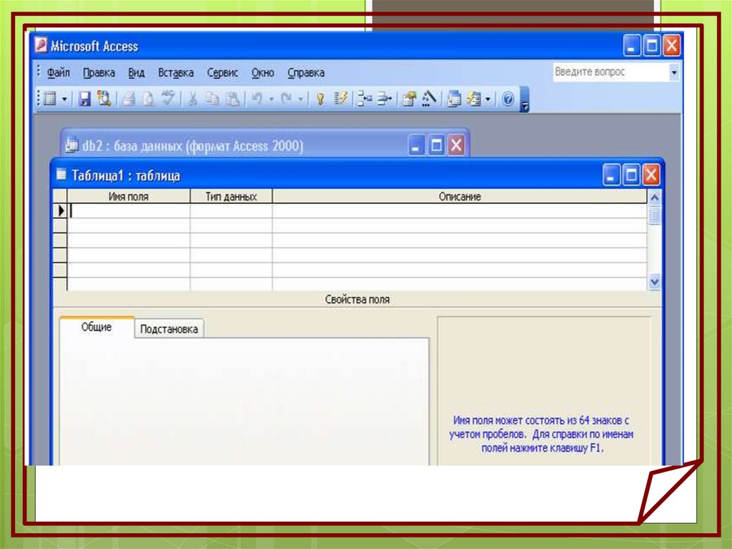The width and height of the screenshot is (732, 549).
Task: Open the Сервис menu
Action: 223,72
